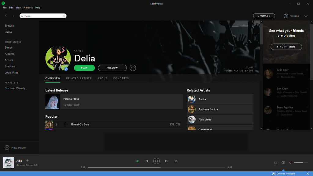Switch to the About tab
Image resolution: width=313 pixels, height=176 pixels.
tap(102, 79)
